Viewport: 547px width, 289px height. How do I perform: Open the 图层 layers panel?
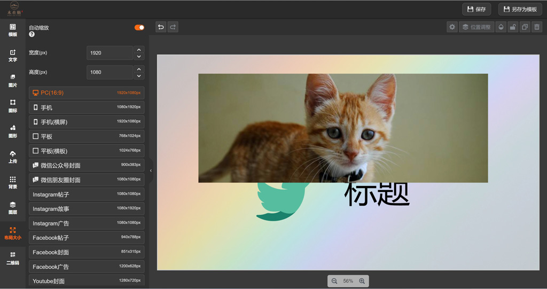click(x=13, y=208)
